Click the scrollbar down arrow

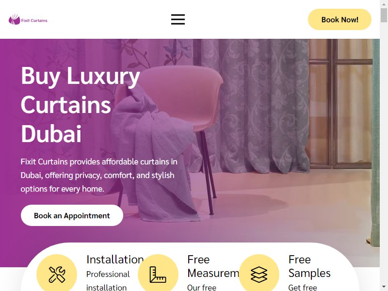coord(384,288)
